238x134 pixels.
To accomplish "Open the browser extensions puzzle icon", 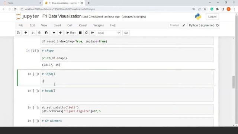I will [217, 9].
